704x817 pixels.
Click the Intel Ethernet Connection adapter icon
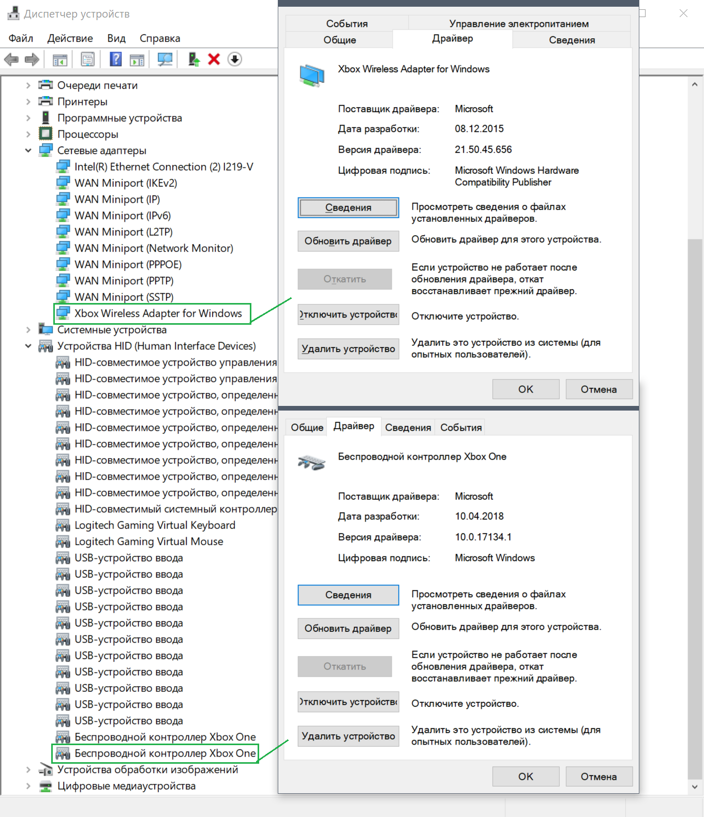click(63, 167)
